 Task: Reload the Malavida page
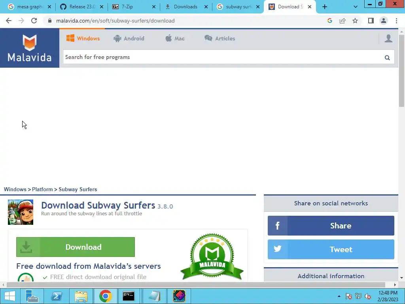34,21
